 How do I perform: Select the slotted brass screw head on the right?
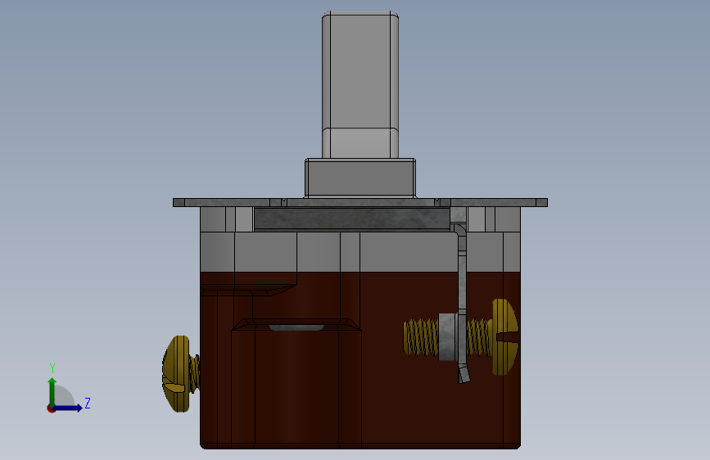point(505,337)
